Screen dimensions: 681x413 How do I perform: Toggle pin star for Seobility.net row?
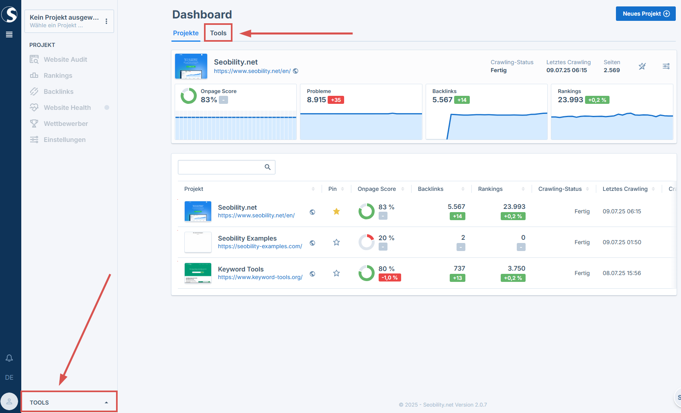coord(336,211)
